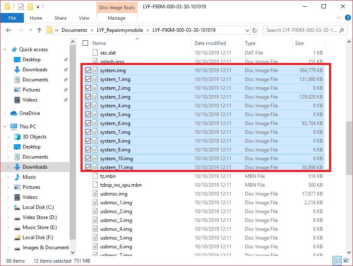Uncheck the system.img checkbox

click(x=88, y=70)
